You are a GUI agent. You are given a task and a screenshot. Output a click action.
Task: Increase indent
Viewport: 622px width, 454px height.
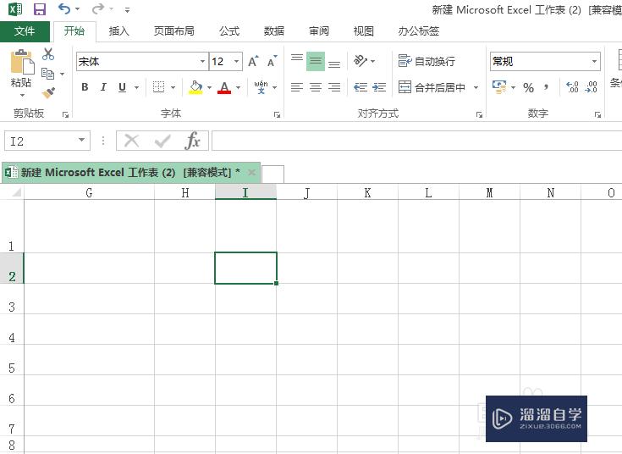click(379, 87)
